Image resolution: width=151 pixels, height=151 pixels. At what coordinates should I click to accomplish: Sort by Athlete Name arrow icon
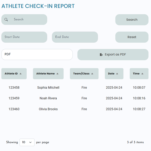58,74
